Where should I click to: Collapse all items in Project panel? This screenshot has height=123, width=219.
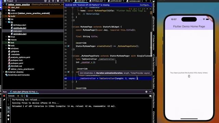pyautogui.click(x=53, y=1)
